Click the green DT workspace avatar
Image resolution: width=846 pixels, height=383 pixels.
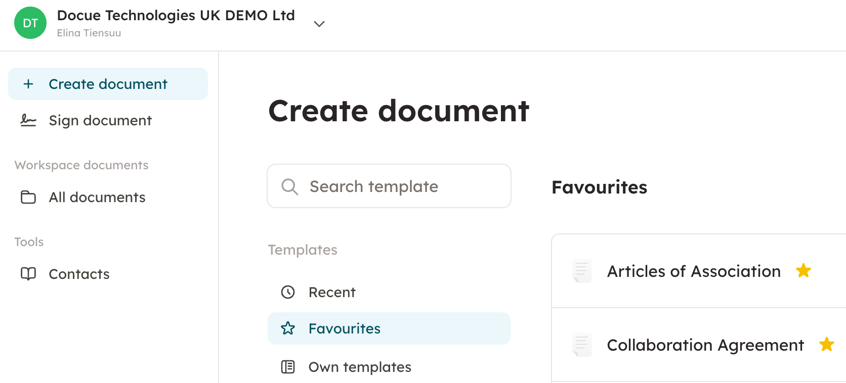click(x=30, y=23)
